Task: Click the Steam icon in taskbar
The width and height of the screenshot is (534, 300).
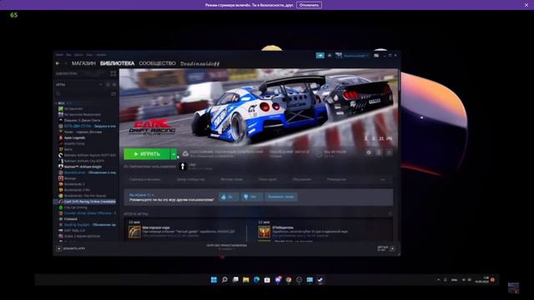Action: point(320,280)
